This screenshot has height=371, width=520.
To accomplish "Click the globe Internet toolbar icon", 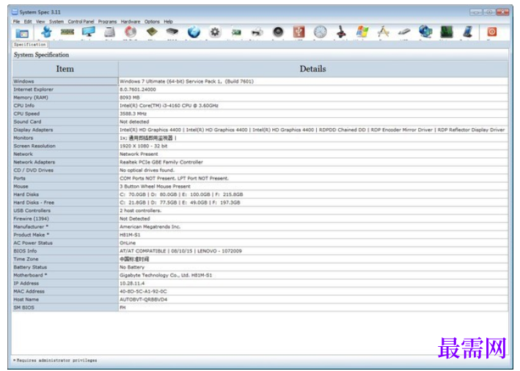I will tap(194, 32).
